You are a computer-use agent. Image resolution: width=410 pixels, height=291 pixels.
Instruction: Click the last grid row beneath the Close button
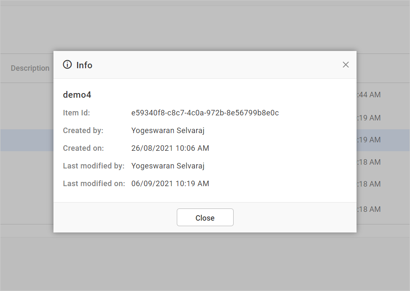point(383,209)
